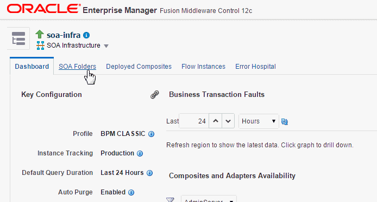Click the Last hours number input field
Viewport: 377px width, 202px height.
pyautogui.click(x=194, y=121)
